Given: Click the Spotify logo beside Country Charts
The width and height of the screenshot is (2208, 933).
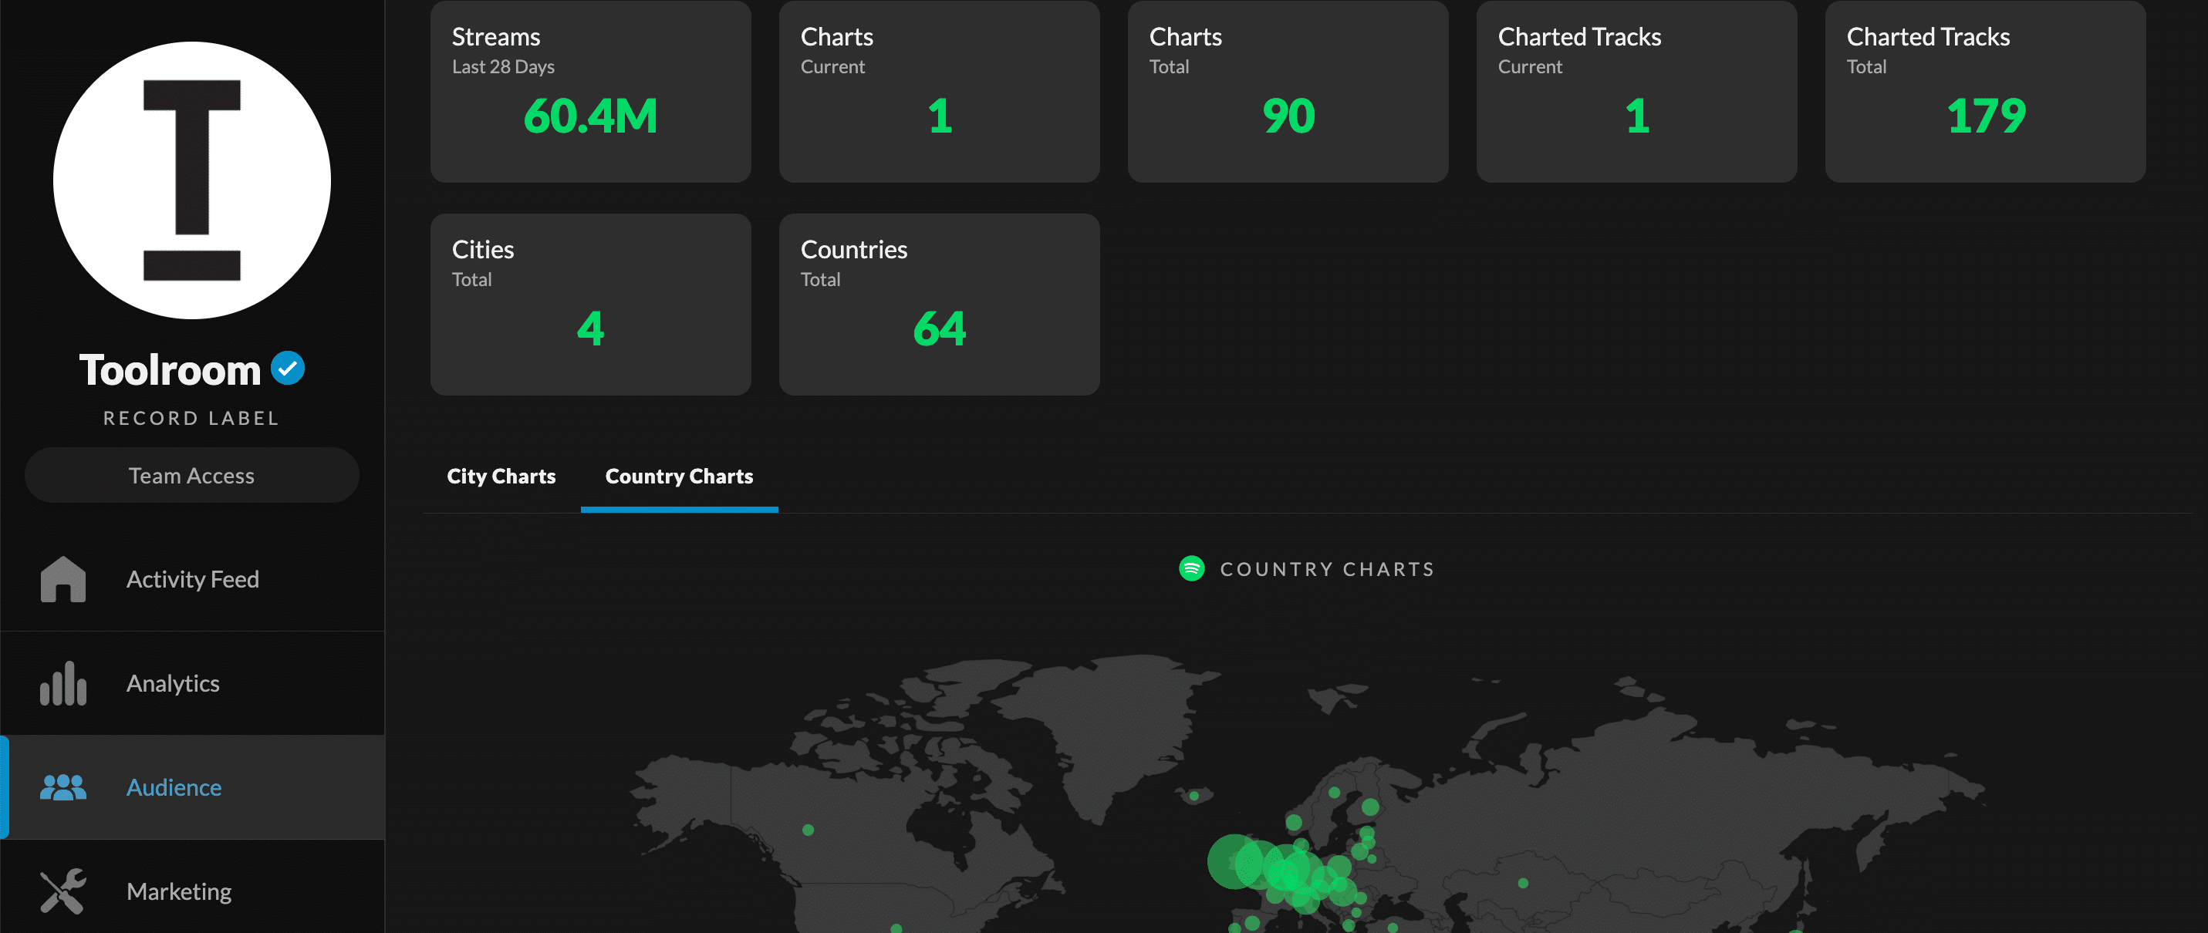Looking at the screenshot, I should coord(1192,568).
